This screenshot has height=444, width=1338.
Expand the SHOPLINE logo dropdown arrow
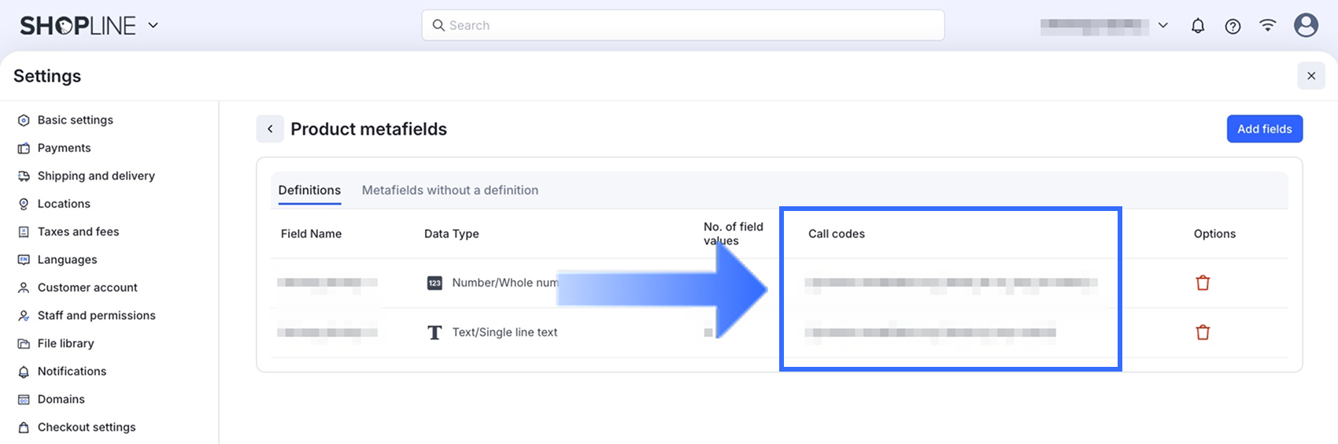[x=153, y=25]
